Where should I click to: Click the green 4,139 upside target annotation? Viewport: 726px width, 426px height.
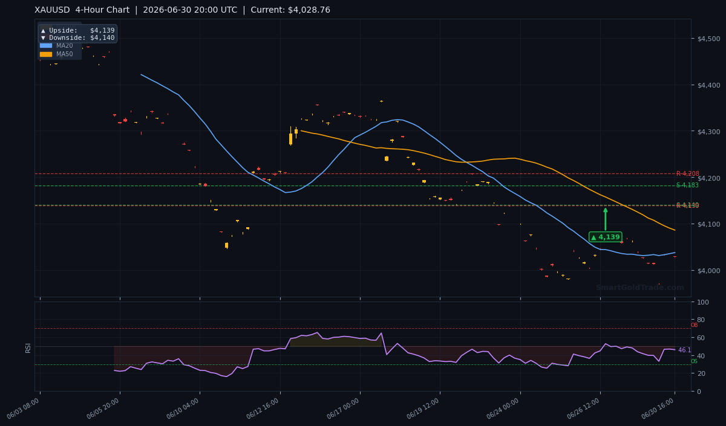(605, 237)
